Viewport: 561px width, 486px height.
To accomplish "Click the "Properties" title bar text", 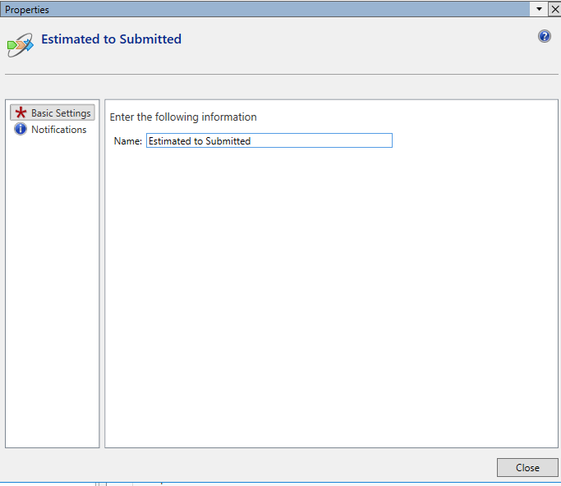I will [x=27, y=10].
